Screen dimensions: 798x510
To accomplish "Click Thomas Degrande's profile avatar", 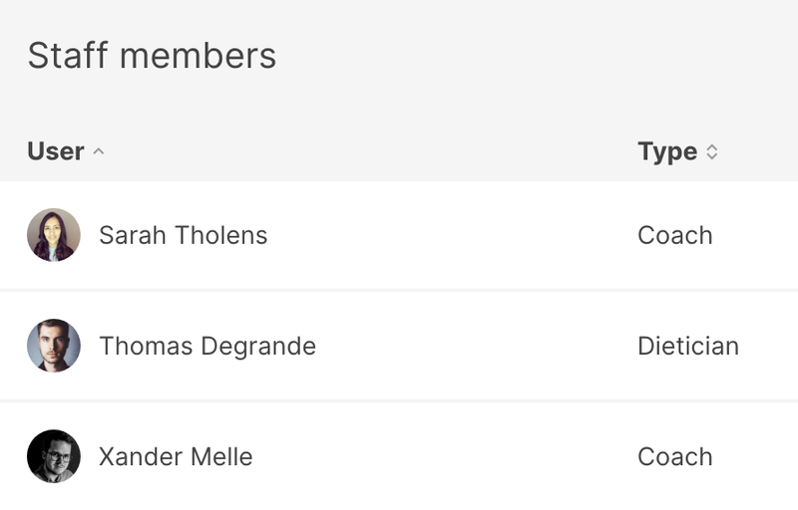I will pyautogui.click(x=54, y=346).
